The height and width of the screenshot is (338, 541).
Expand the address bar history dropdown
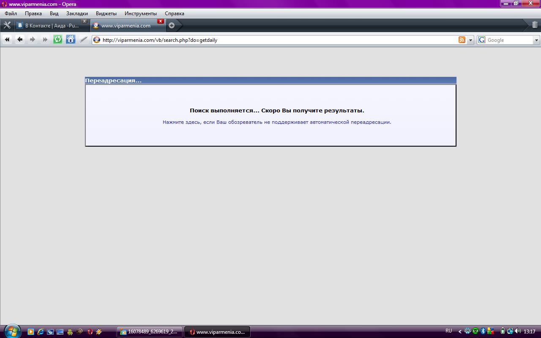click(470, 40)
